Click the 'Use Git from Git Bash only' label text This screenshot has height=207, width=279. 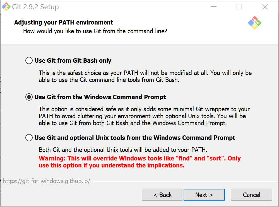73,60
